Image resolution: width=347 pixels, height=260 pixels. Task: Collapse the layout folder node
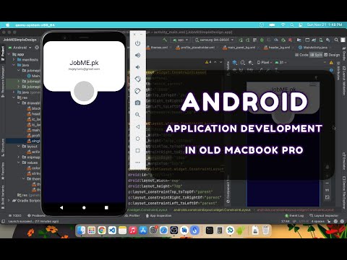(x=19, y=146)
